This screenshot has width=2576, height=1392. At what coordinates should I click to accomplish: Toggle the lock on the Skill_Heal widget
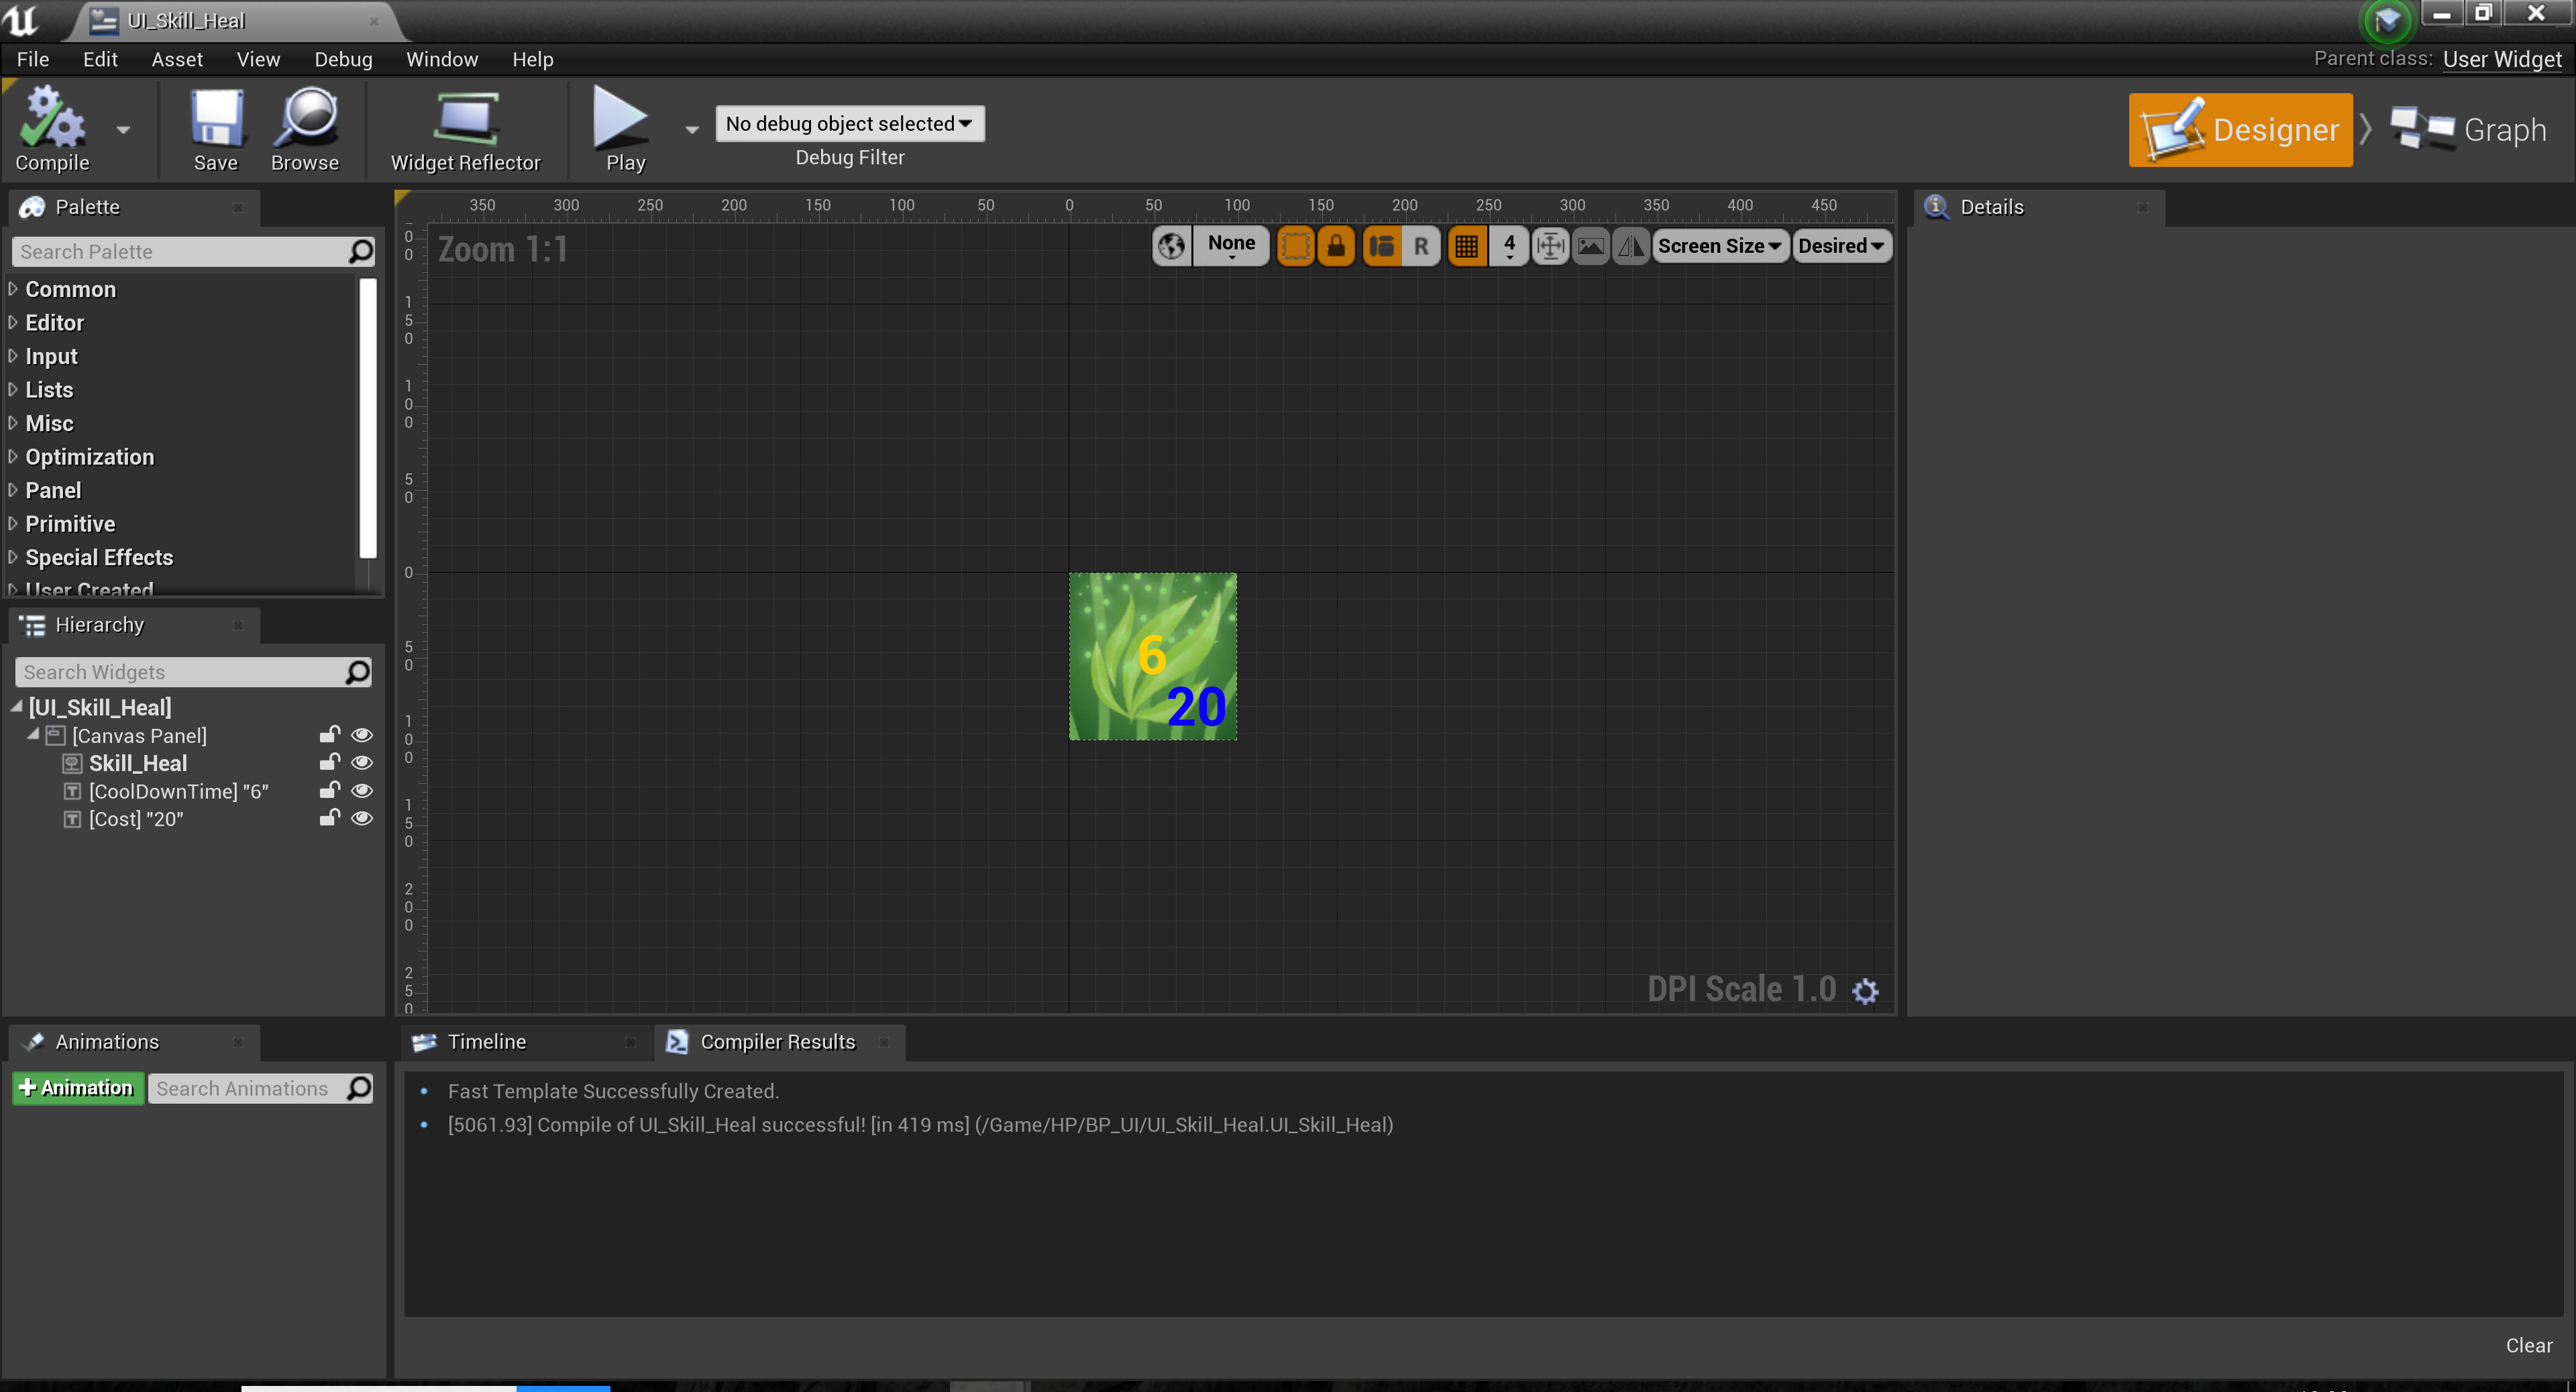[329, 762]
